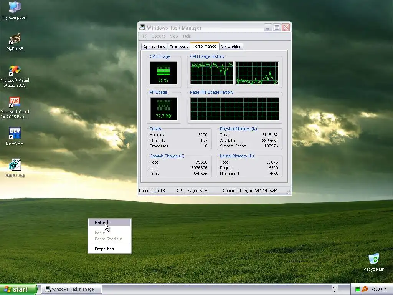Click the 'Page File Usage History' group label

click(211, 92)
